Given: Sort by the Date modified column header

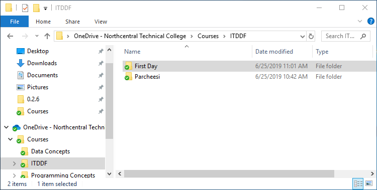Looking at the screenshot, I should [x=274, y=52].
